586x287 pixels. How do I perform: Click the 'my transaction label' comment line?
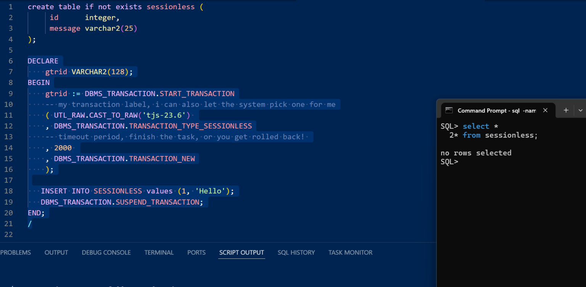(190, 104)
